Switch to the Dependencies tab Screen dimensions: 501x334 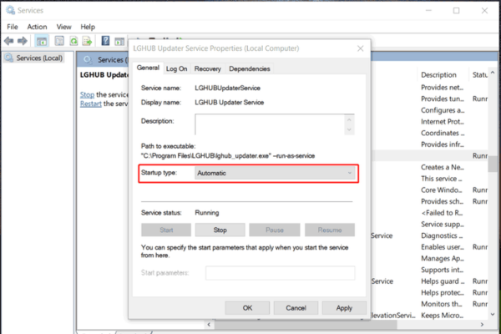click(249, 68)
